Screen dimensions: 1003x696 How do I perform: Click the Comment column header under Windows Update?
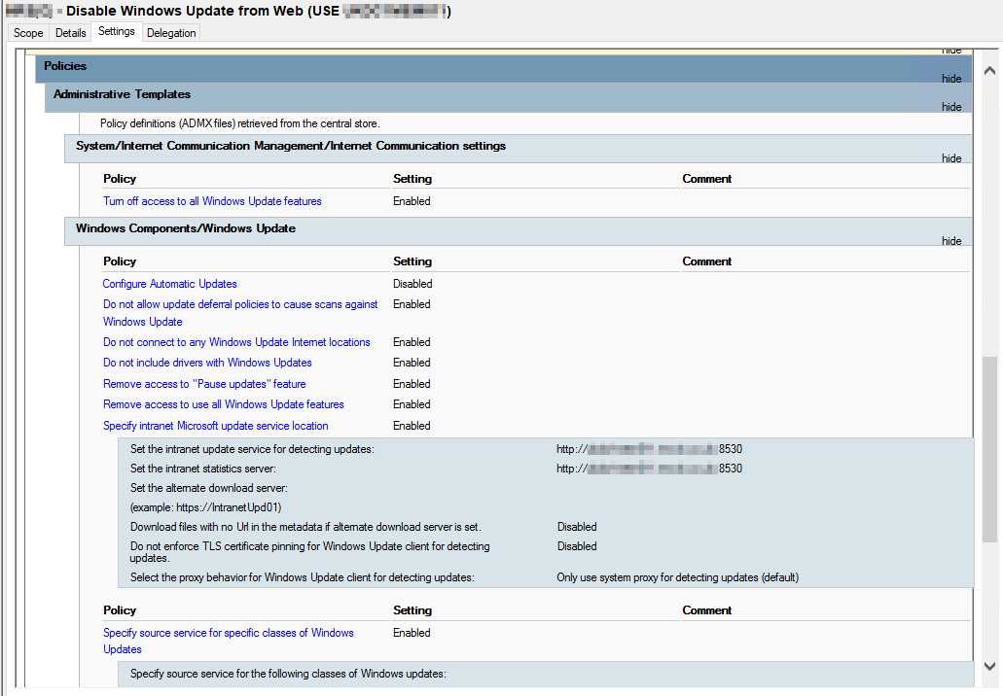[707, 261]
